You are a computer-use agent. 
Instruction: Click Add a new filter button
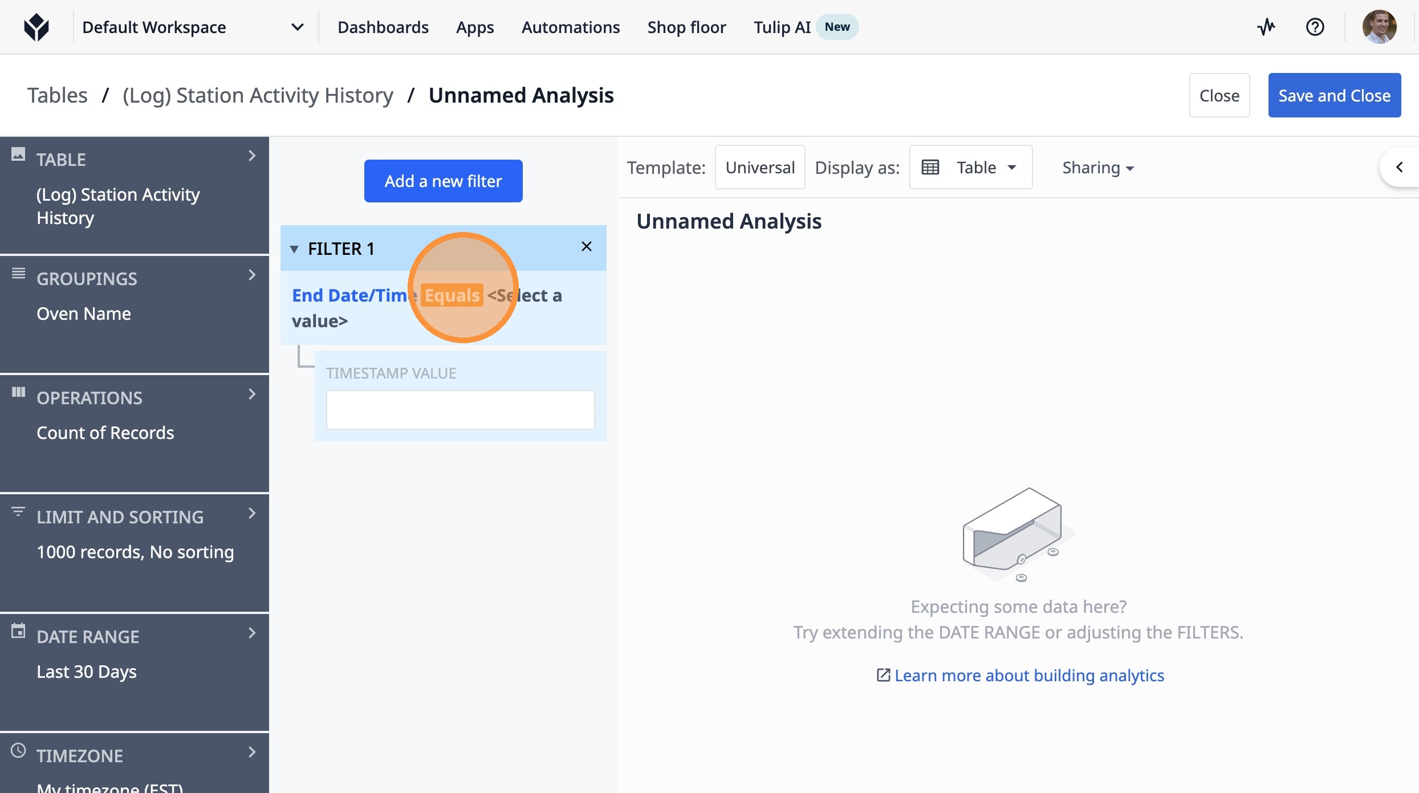[443, 181]
